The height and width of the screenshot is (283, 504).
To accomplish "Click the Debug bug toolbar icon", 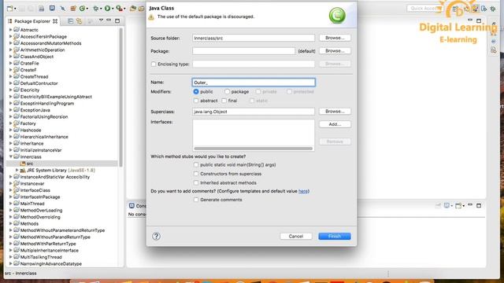I will [95, 9].
